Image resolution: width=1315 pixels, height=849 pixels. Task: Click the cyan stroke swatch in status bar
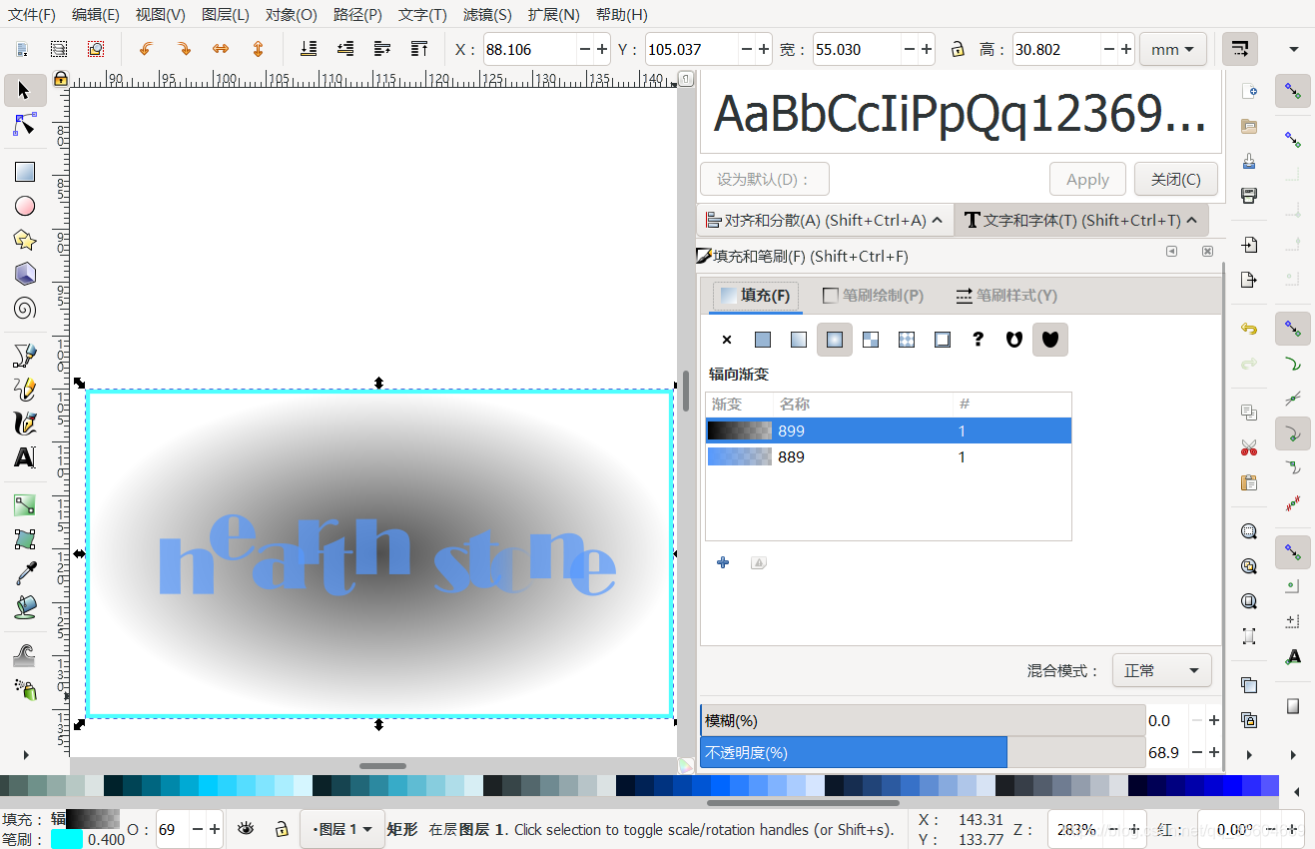67,839
